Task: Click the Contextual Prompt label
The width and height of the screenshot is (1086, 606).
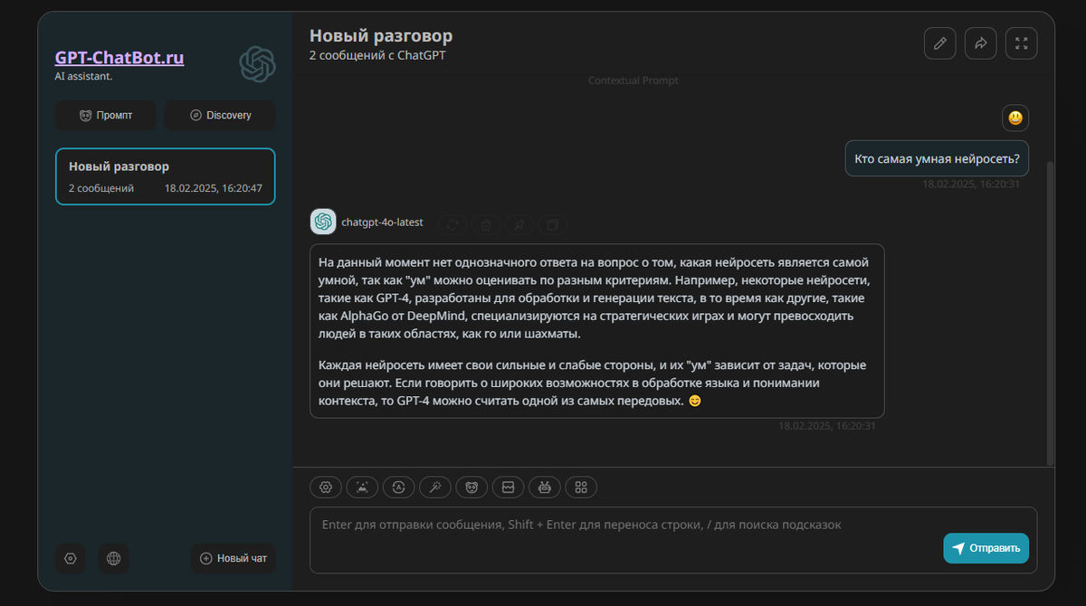Action: click(633, 80)
